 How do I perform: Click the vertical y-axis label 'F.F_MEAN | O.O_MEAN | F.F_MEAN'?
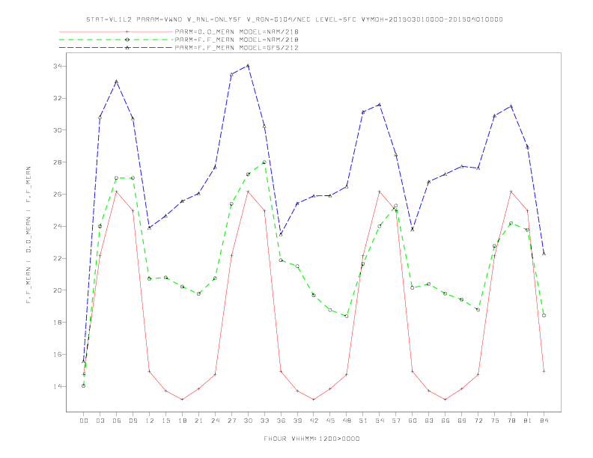(x=28, y=235)
